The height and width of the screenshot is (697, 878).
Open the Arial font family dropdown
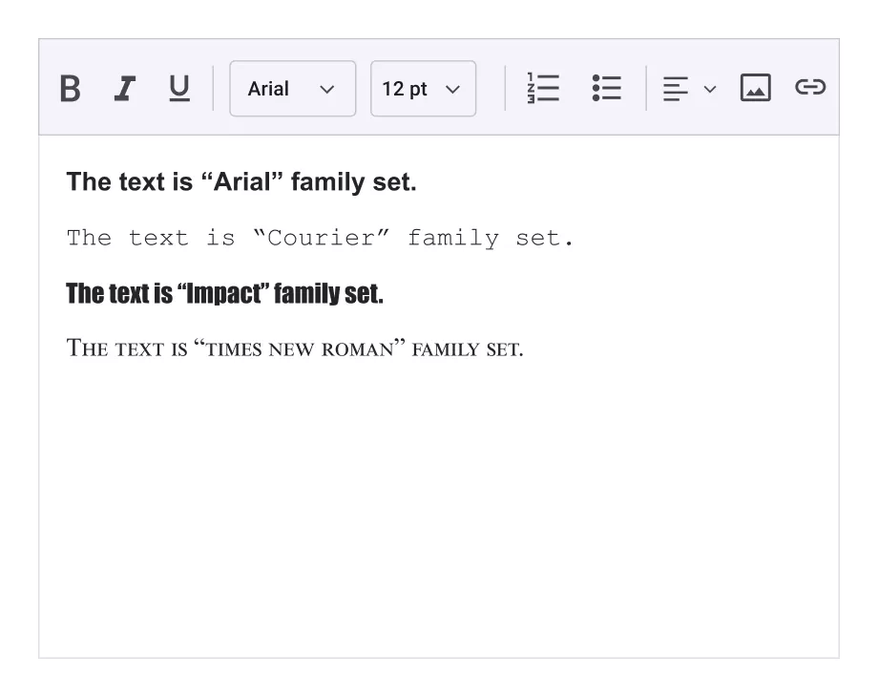(292, 88)
